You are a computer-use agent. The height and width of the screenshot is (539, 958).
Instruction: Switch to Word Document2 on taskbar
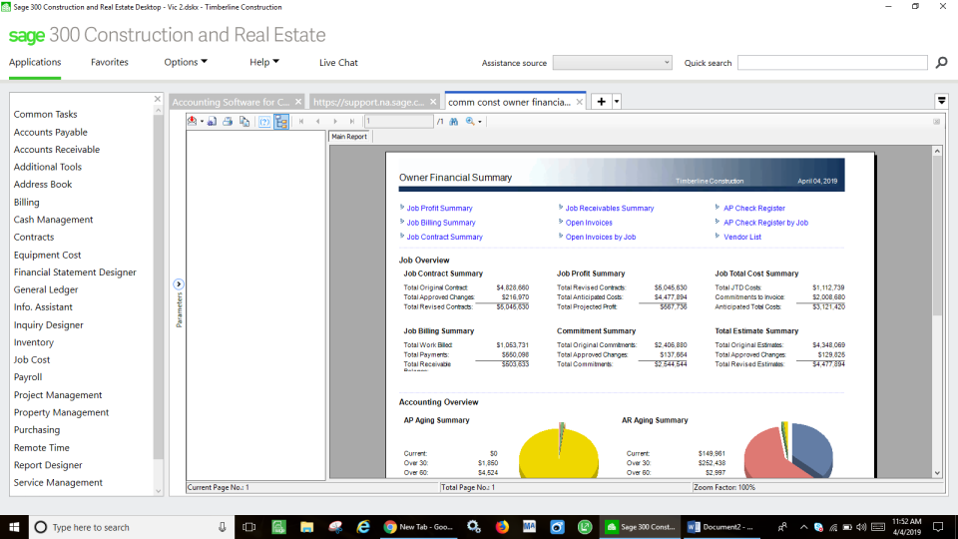pos(720,527)
